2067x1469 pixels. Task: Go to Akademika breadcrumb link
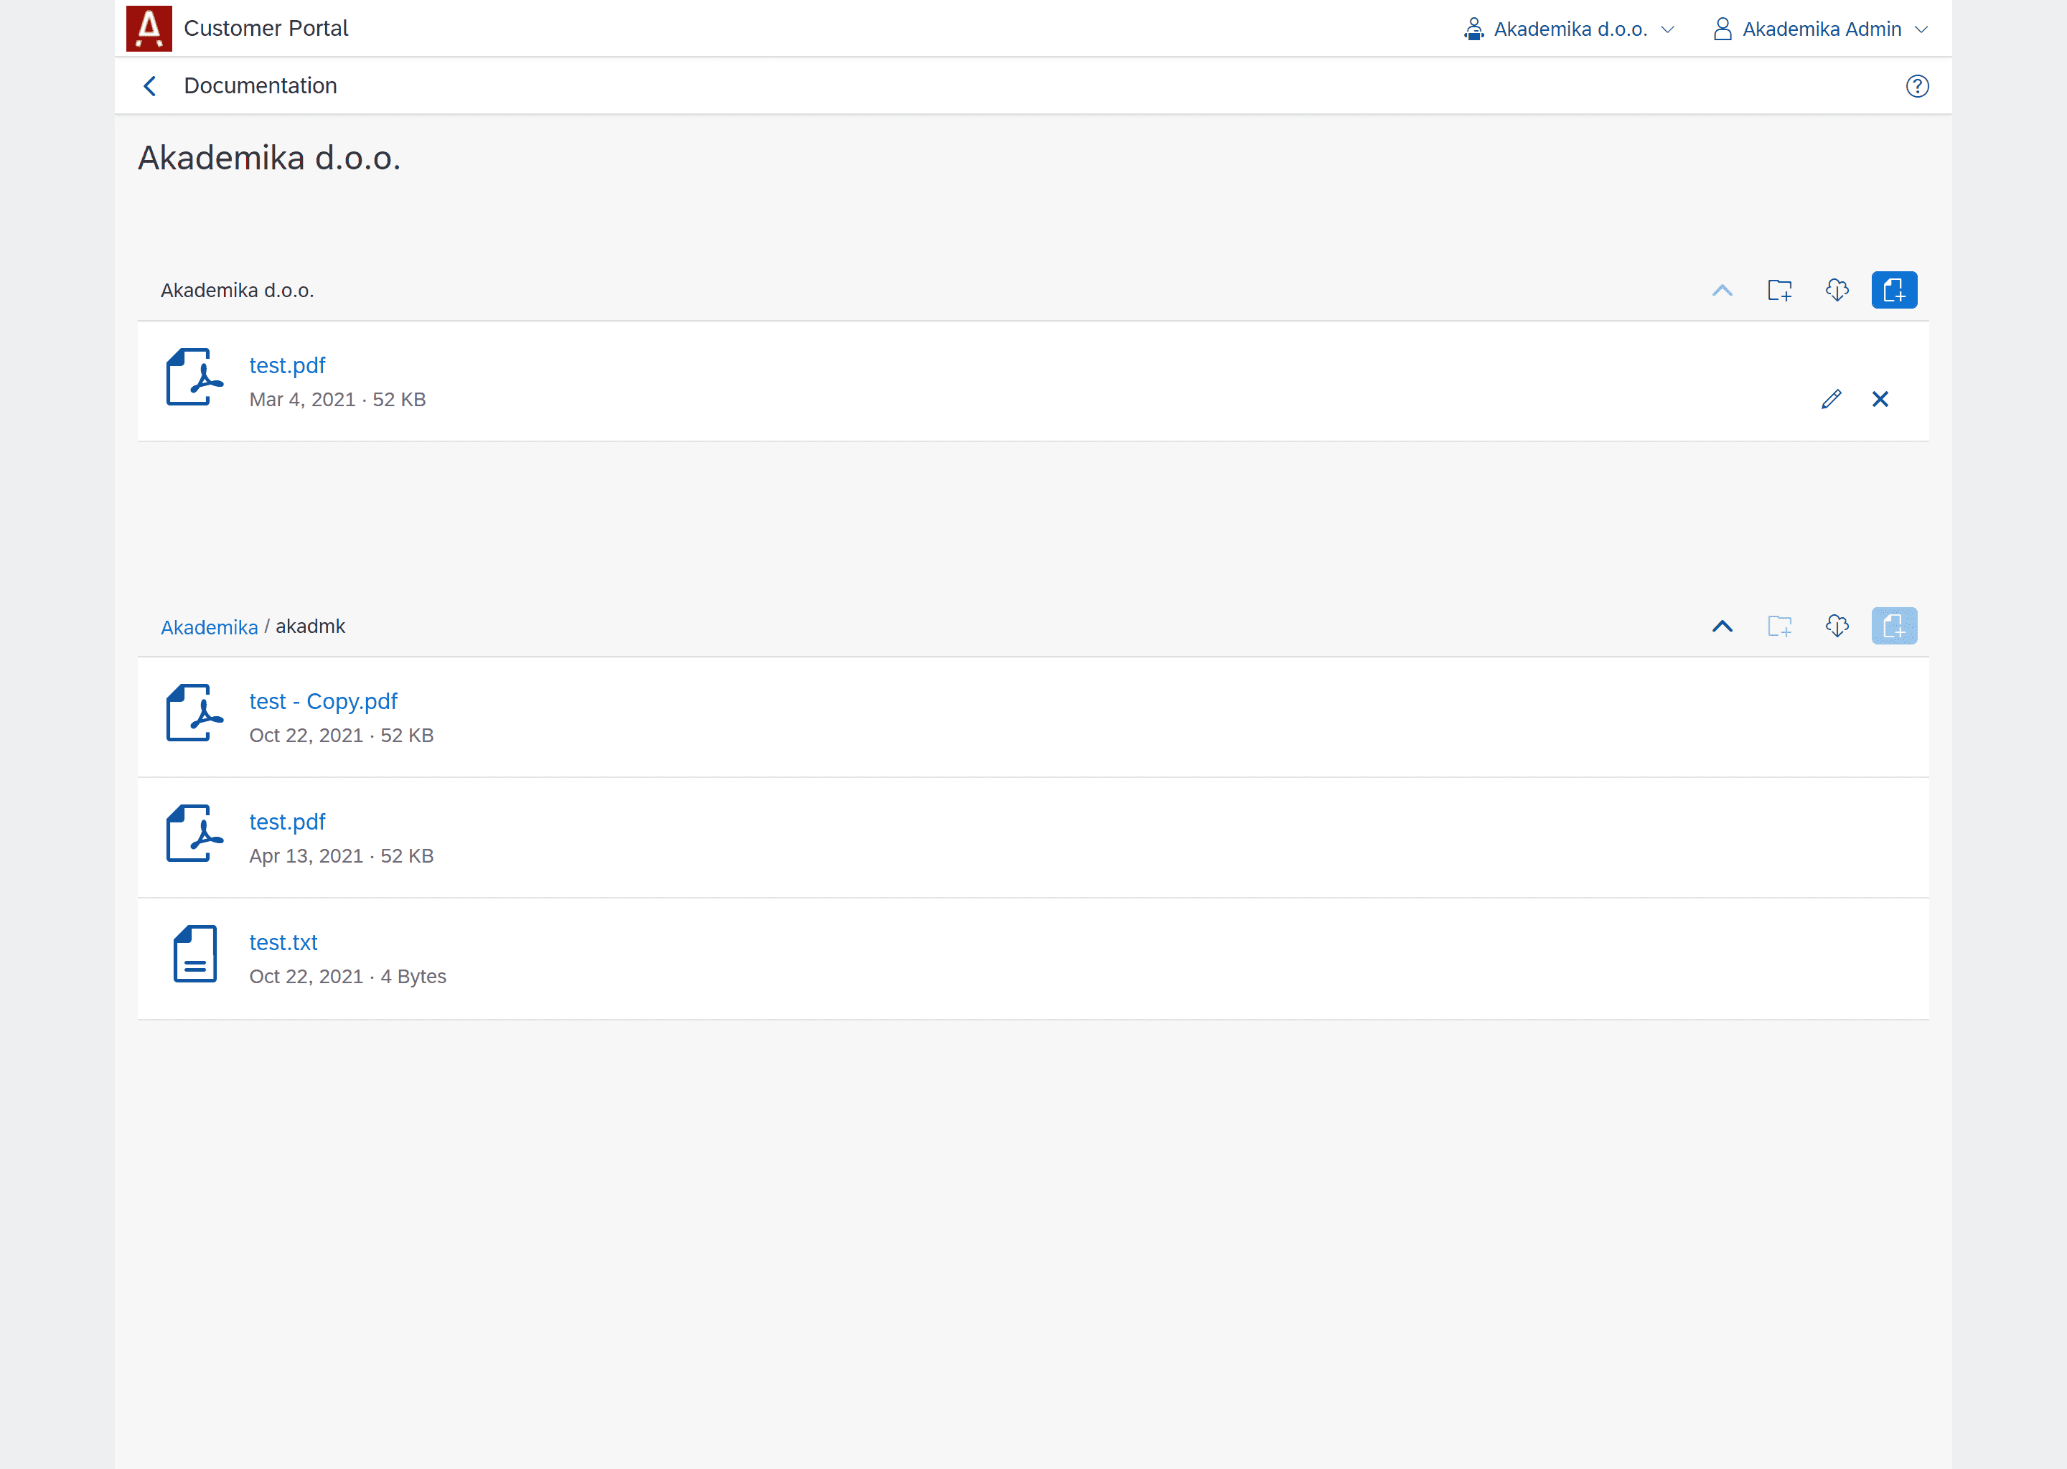[x=209, y=627]
